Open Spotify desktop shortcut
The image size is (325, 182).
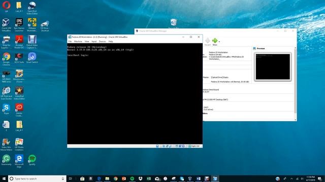tap(32, 160)
